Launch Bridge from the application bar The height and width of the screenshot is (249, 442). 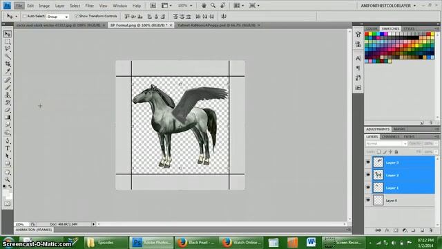click(153, 6)
